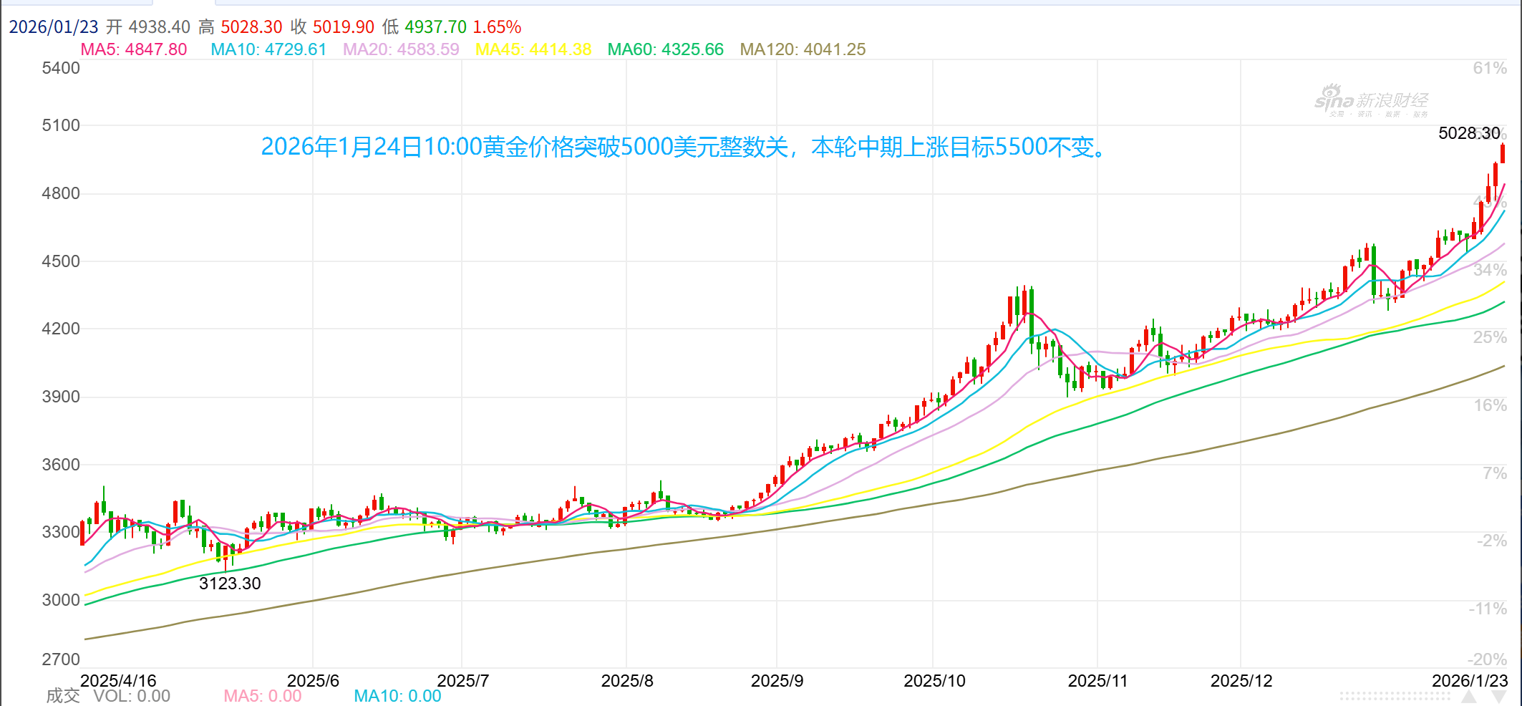Image resolution: width=1522 pixels, height=706 pixels.
Task: Click the MA120 indicator label
Action: tap(803, 49)
